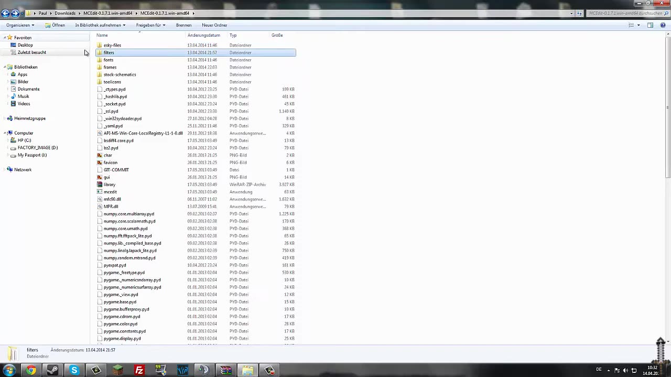Select the frames folder icon
Viewport: 671px width, 377px height.
pyautogui.click(x=100, y=67)
